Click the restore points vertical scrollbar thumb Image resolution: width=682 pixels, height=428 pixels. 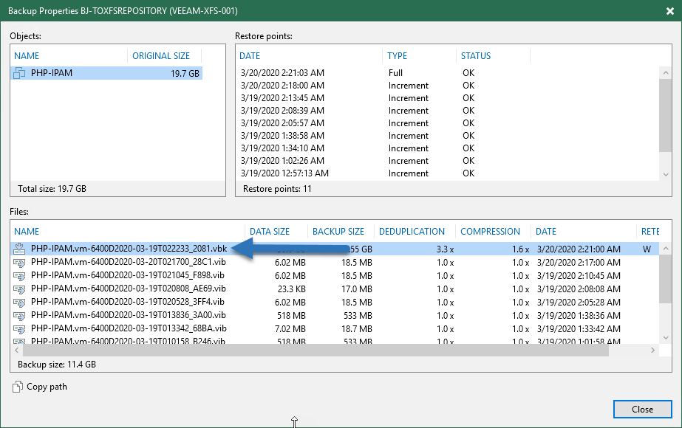click(666, 116)
